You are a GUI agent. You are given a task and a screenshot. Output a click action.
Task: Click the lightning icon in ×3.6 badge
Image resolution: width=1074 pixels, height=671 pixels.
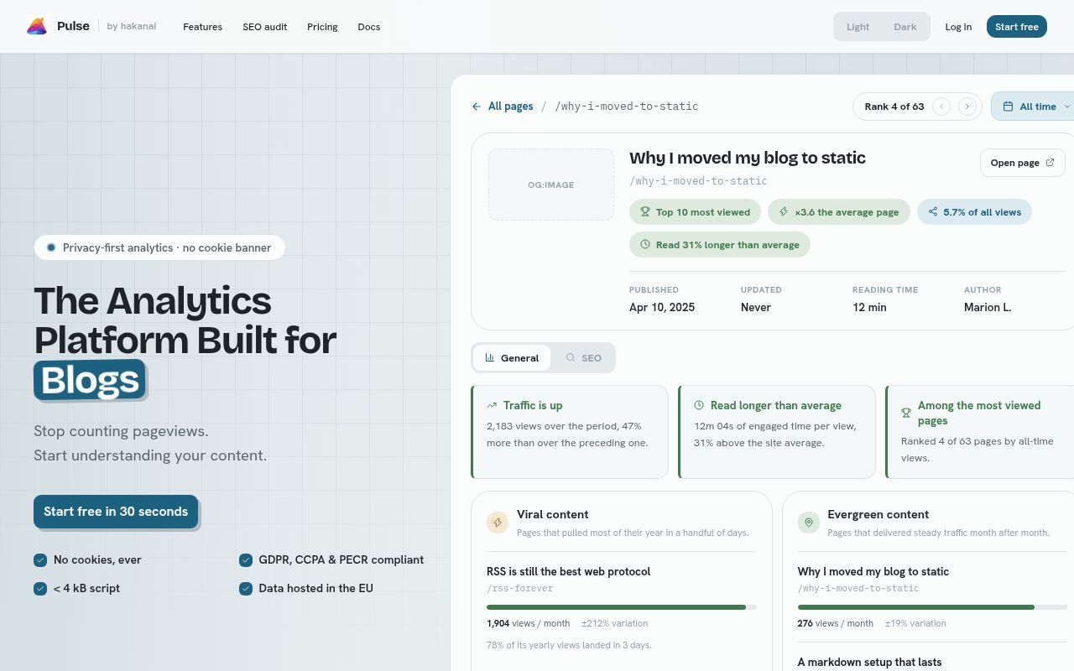pyautogui.click(x=784, y=212)
